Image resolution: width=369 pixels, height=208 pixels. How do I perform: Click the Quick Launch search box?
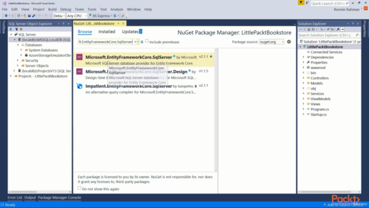tap(329, 3)
